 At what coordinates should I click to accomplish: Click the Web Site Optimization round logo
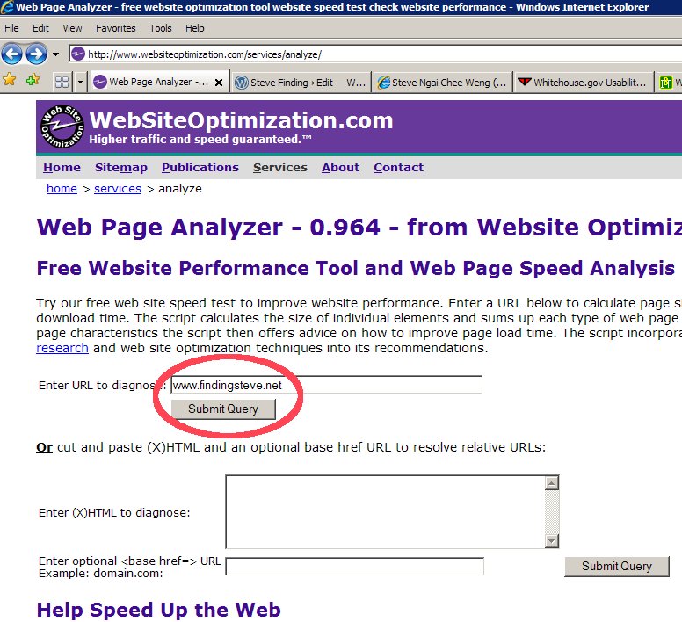click(62, 127)
